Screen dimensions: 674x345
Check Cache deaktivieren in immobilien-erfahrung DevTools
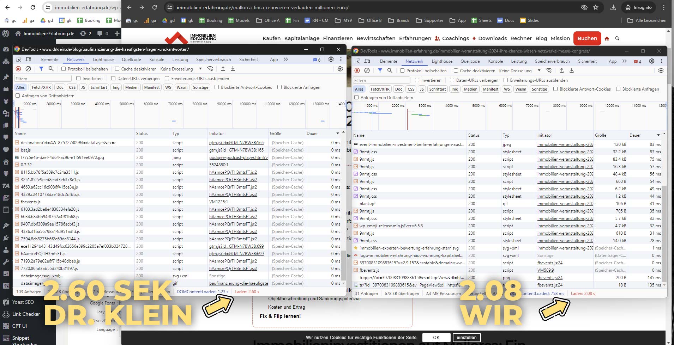click(x=456, y=70)
